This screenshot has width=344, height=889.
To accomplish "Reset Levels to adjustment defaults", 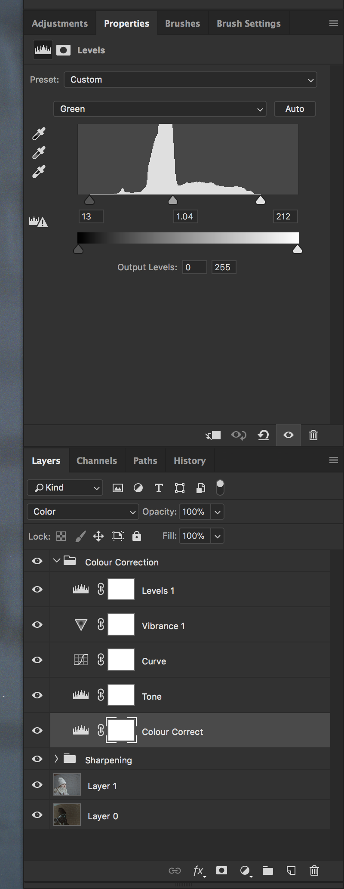I will pos(263,435).
